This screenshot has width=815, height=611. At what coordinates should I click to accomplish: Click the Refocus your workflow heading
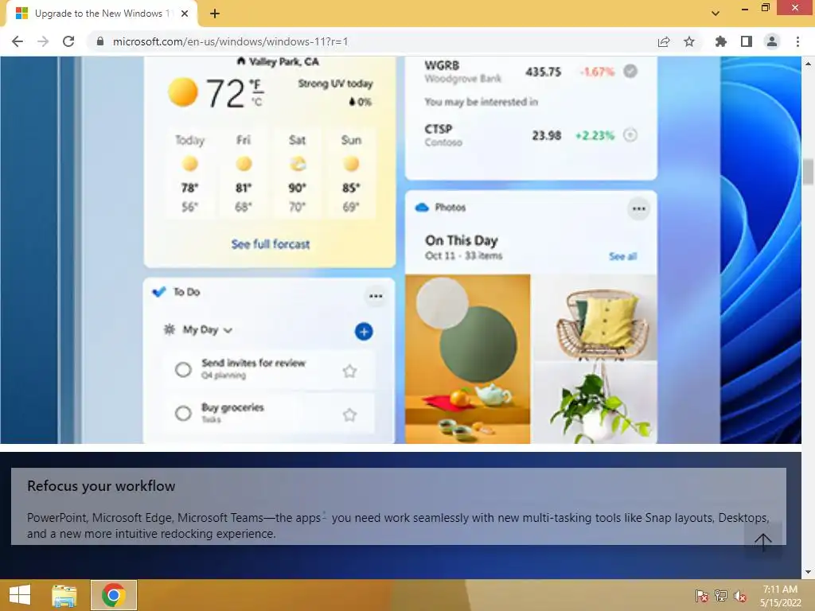[x=101, y=486]
